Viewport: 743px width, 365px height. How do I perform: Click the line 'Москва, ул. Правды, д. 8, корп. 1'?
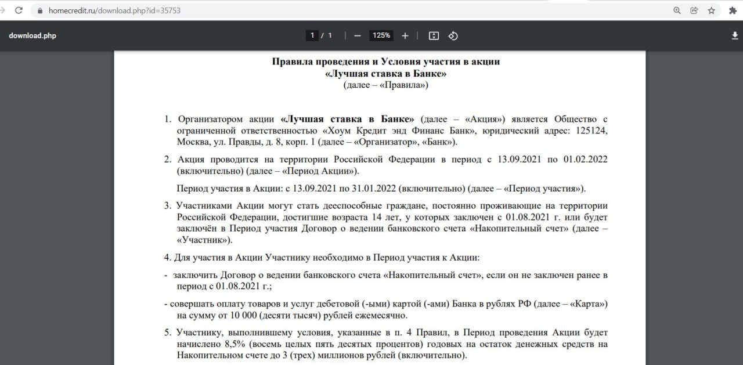318,142
